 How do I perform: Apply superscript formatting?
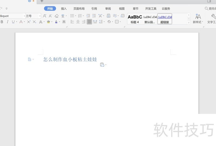point(29,22)
